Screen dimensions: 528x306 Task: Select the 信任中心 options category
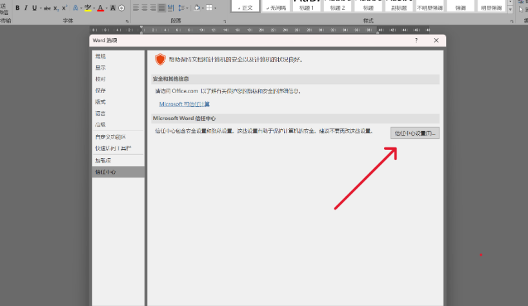pos(118,172)
